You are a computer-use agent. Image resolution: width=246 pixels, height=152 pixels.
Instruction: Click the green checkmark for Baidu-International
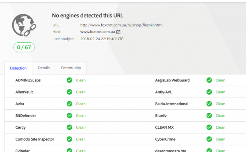tap(209, 104)
